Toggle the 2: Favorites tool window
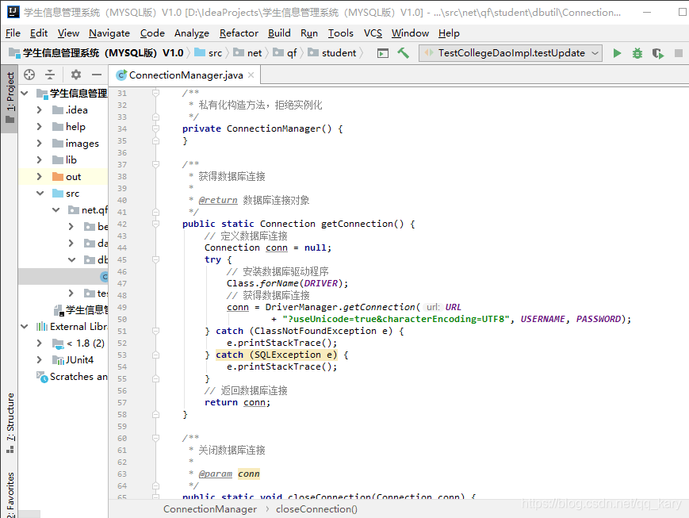Viewport: 689px width, 518px height. click(10, 495)
